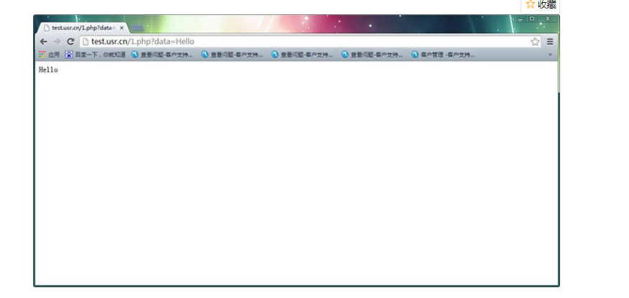Click the browser Back arrow button
Screen dimensions: 629x298
coord(44,42)
